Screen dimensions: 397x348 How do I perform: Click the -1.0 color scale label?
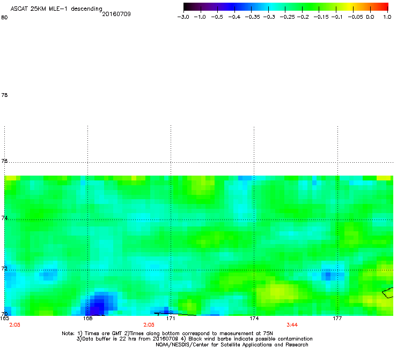tap(200, 17)
